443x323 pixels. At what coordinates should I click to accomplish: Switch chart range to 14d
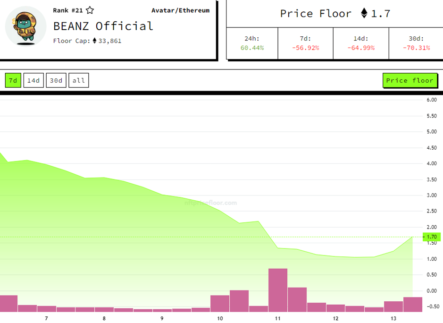[33, 80]
